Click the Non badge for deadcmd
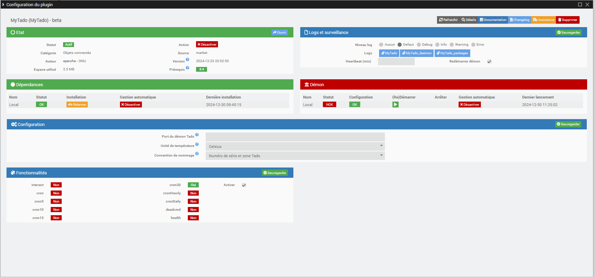 (x=193, y=210)
